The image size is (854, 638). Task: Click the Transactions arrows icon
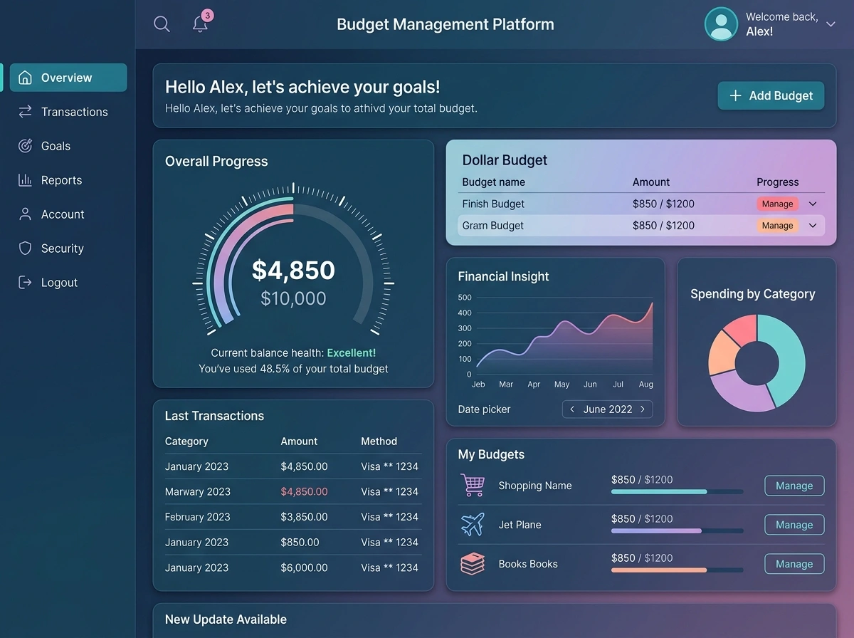pos(25,112)
